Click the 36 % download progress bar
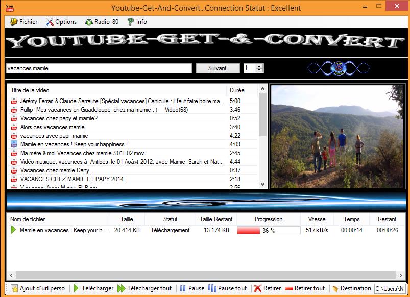The height and width of the screenshot is (297, 410). tap(269, 230)
